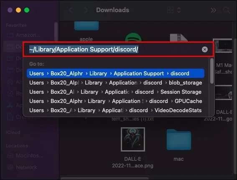Image resolution: width=237 pixels, height=180 pixels.
Task: Click the green zoom window button
Action: [27, 10]
